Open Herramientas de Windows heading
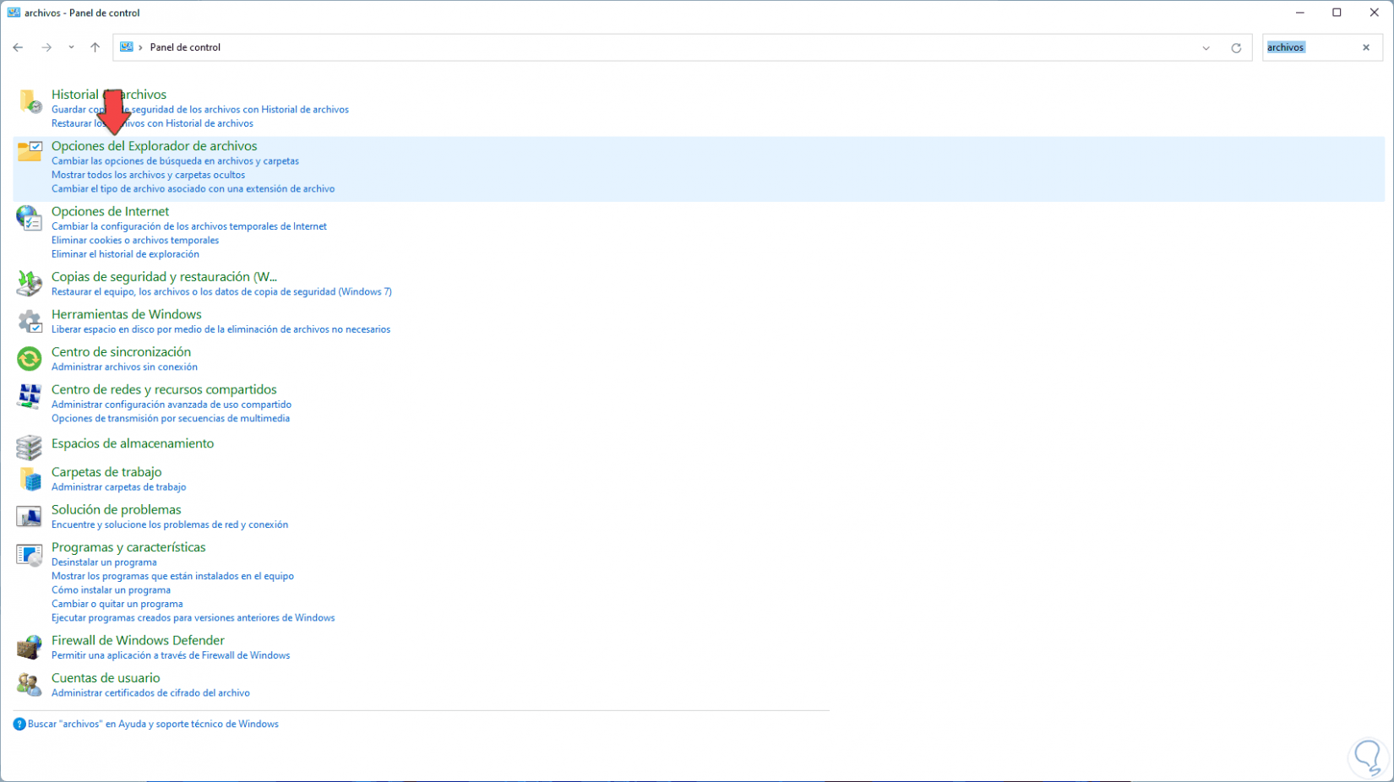 pos(126,314)
